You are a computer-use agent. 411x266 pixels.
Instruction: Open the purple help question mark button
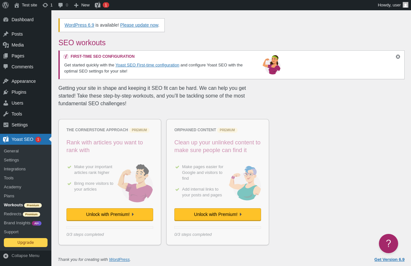pyautogui.click(x=389, y=244)
